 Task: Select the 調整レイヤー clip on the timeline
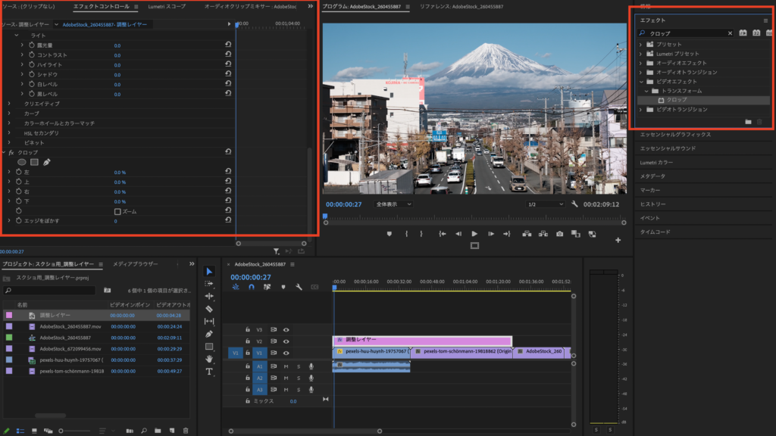(421, 341)
